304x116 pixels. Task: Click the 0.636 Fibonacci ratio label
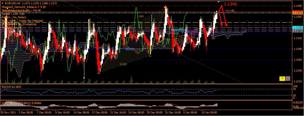(x=123, y=64)
